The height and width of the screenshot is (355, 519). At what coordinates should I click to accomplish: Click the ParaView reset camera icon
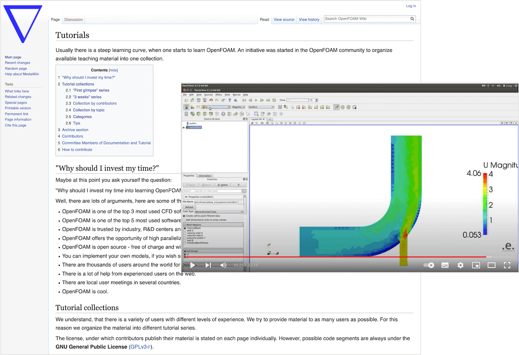point(280,107)
